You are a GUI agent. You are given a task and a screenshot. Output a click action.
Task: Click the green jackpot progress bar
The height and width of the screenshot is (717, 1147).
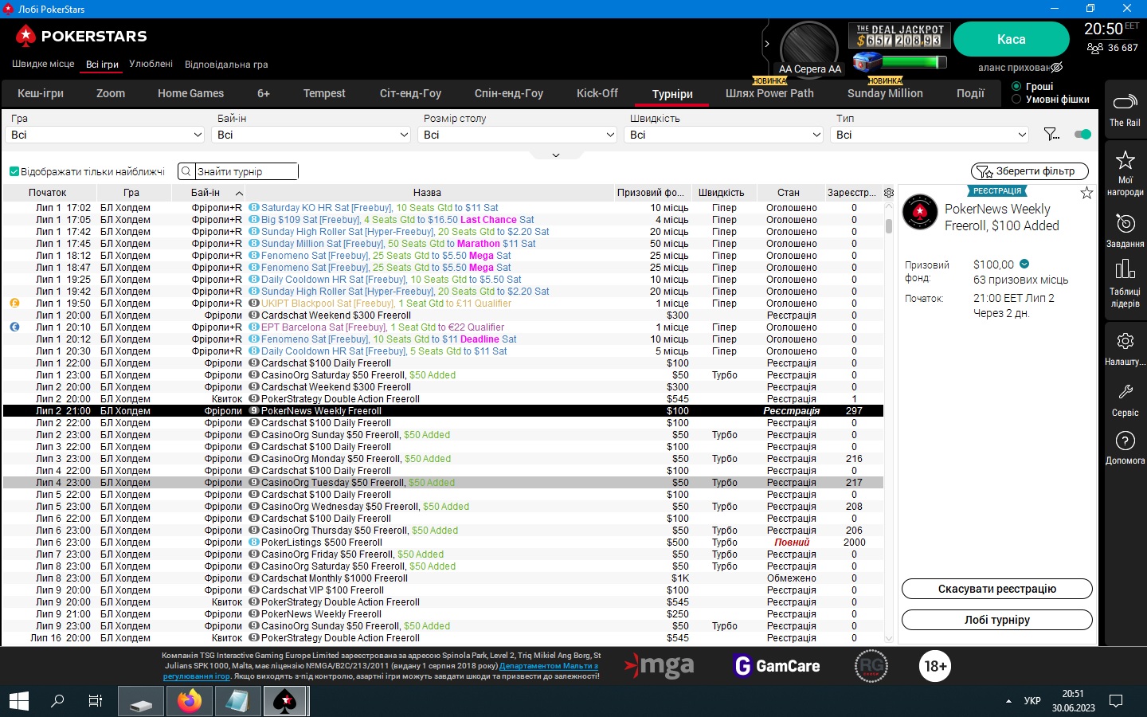(913, 62)
